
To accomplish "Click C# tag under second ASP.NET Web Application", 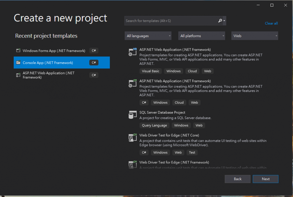I will click(144, 103).
